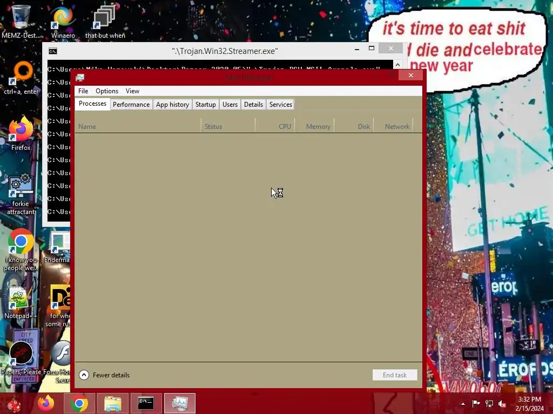Open the View menu in Task Manager
This screenshot has width=553, height=414.
[133, 91]
